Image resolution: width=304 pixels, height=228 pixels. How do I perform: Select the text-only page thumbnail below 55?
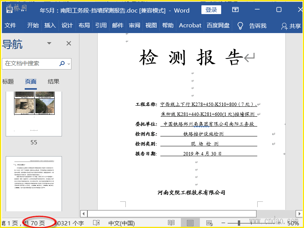click(x=34, y=184)
